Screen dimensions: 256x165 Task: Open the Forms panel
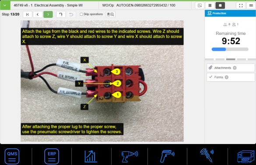pos(231,77)
